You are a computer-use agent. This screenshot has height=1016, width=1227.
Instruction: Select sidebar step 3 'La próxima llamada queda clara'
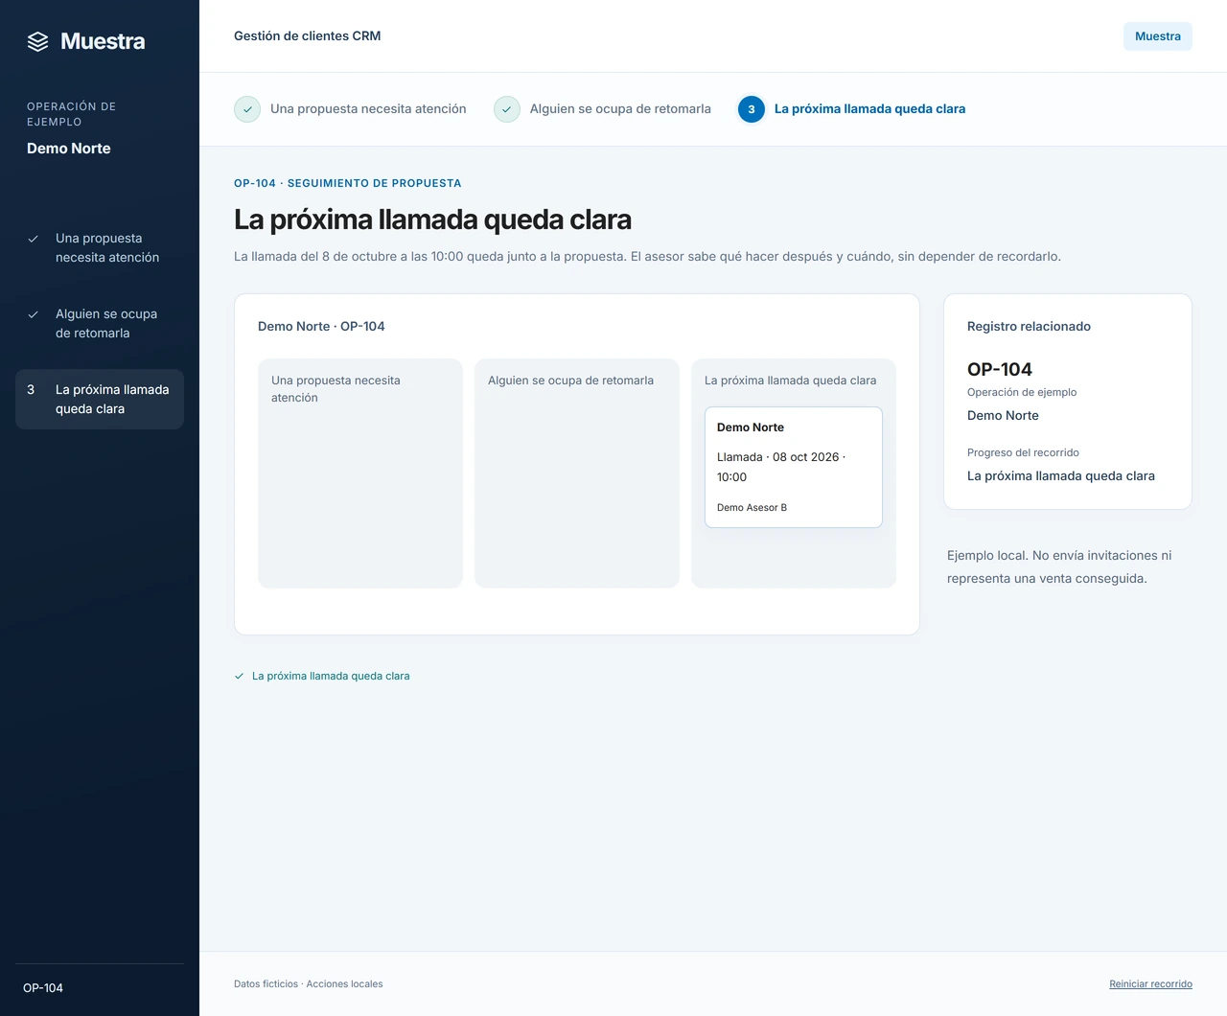(100, 399)
